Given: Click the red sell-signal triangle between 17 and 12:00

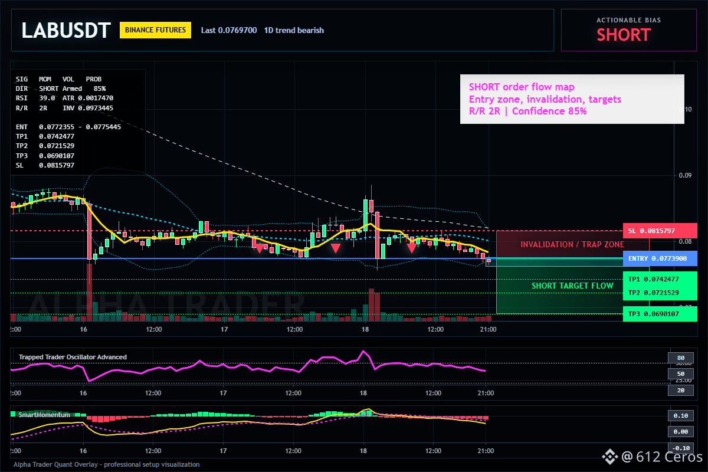Looking at the screenshot, I should (259, 248).
